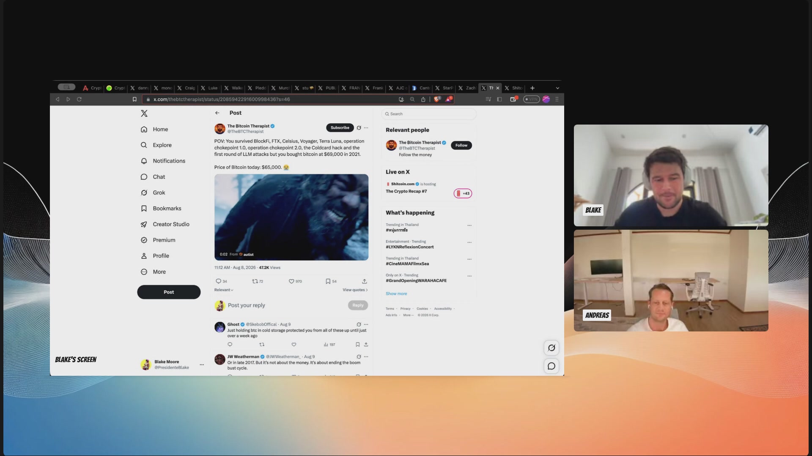The height and width of the screenshot is (456, 812).
Task: Open the floating chat bubble button
Action: [x=551, y=366]
